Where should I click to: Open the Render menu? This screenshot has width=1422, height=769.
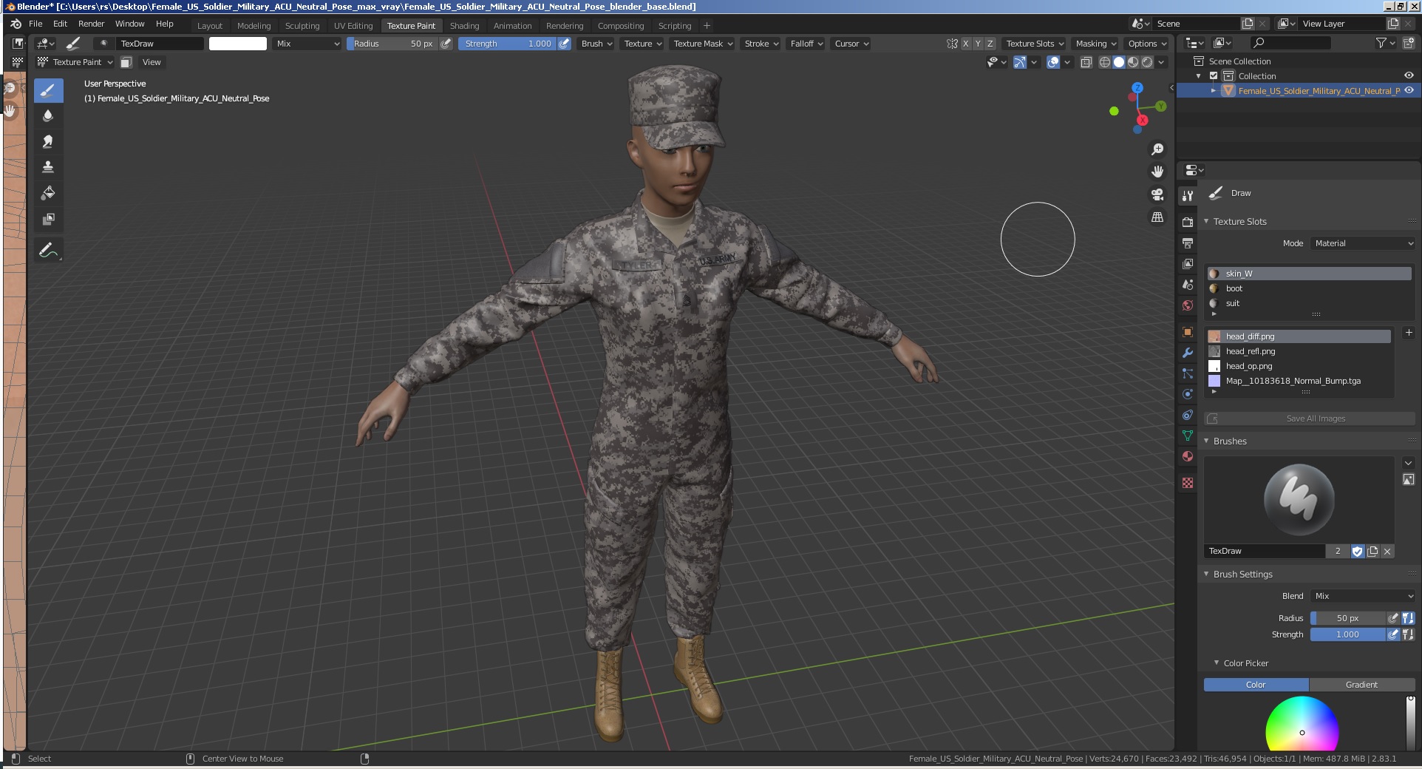(x=91, y=24)
